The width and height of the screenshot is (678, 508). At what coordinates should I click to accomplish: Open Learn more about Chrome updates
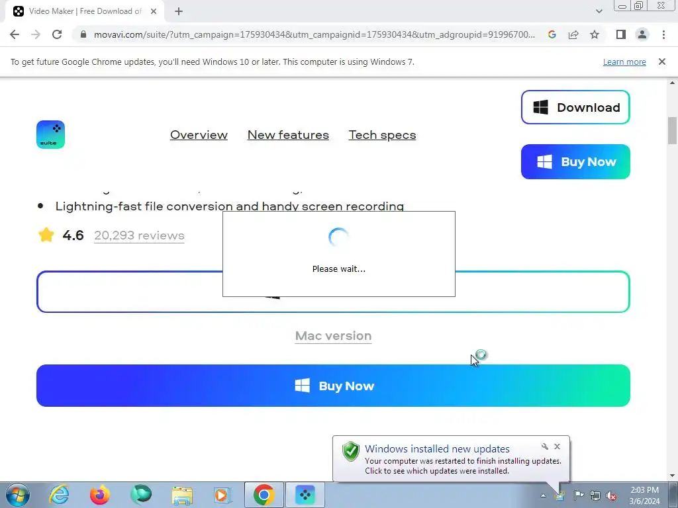point(624,62)
